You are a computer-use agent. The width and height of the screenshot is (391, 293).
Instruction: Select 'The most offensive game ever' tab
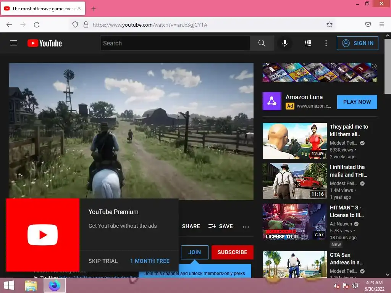click(x=43, y=8)
